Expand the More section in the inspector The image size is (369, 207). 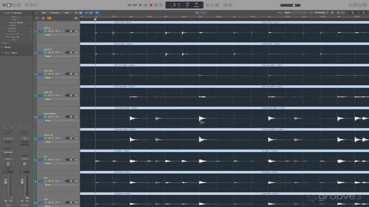point(2,43)
